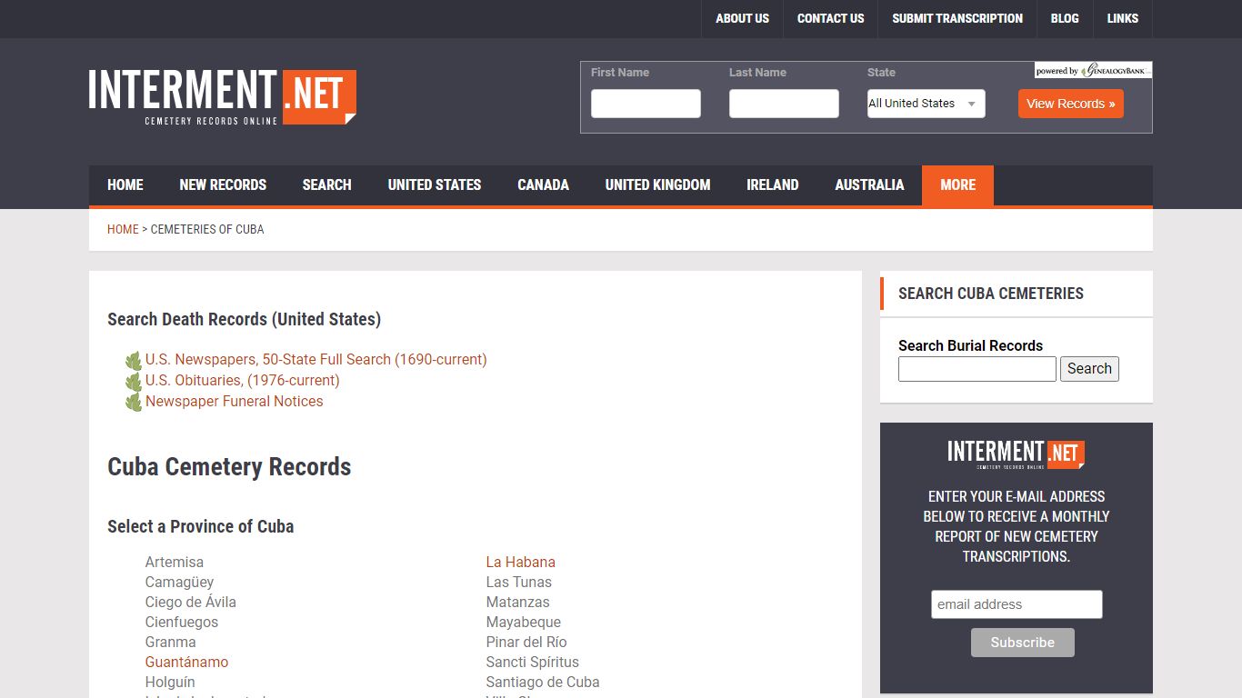The width and height of the screenshot is (1242, 698).
Task: Open U.S. Newspapers 50-State Full Search link
Action: (316, 360)
